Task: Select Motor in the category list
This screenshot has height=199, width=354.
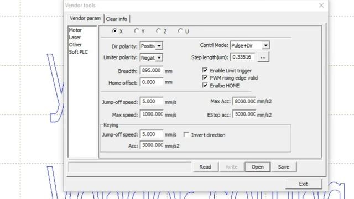Action: pyautogui.click(x=75, y=30)
